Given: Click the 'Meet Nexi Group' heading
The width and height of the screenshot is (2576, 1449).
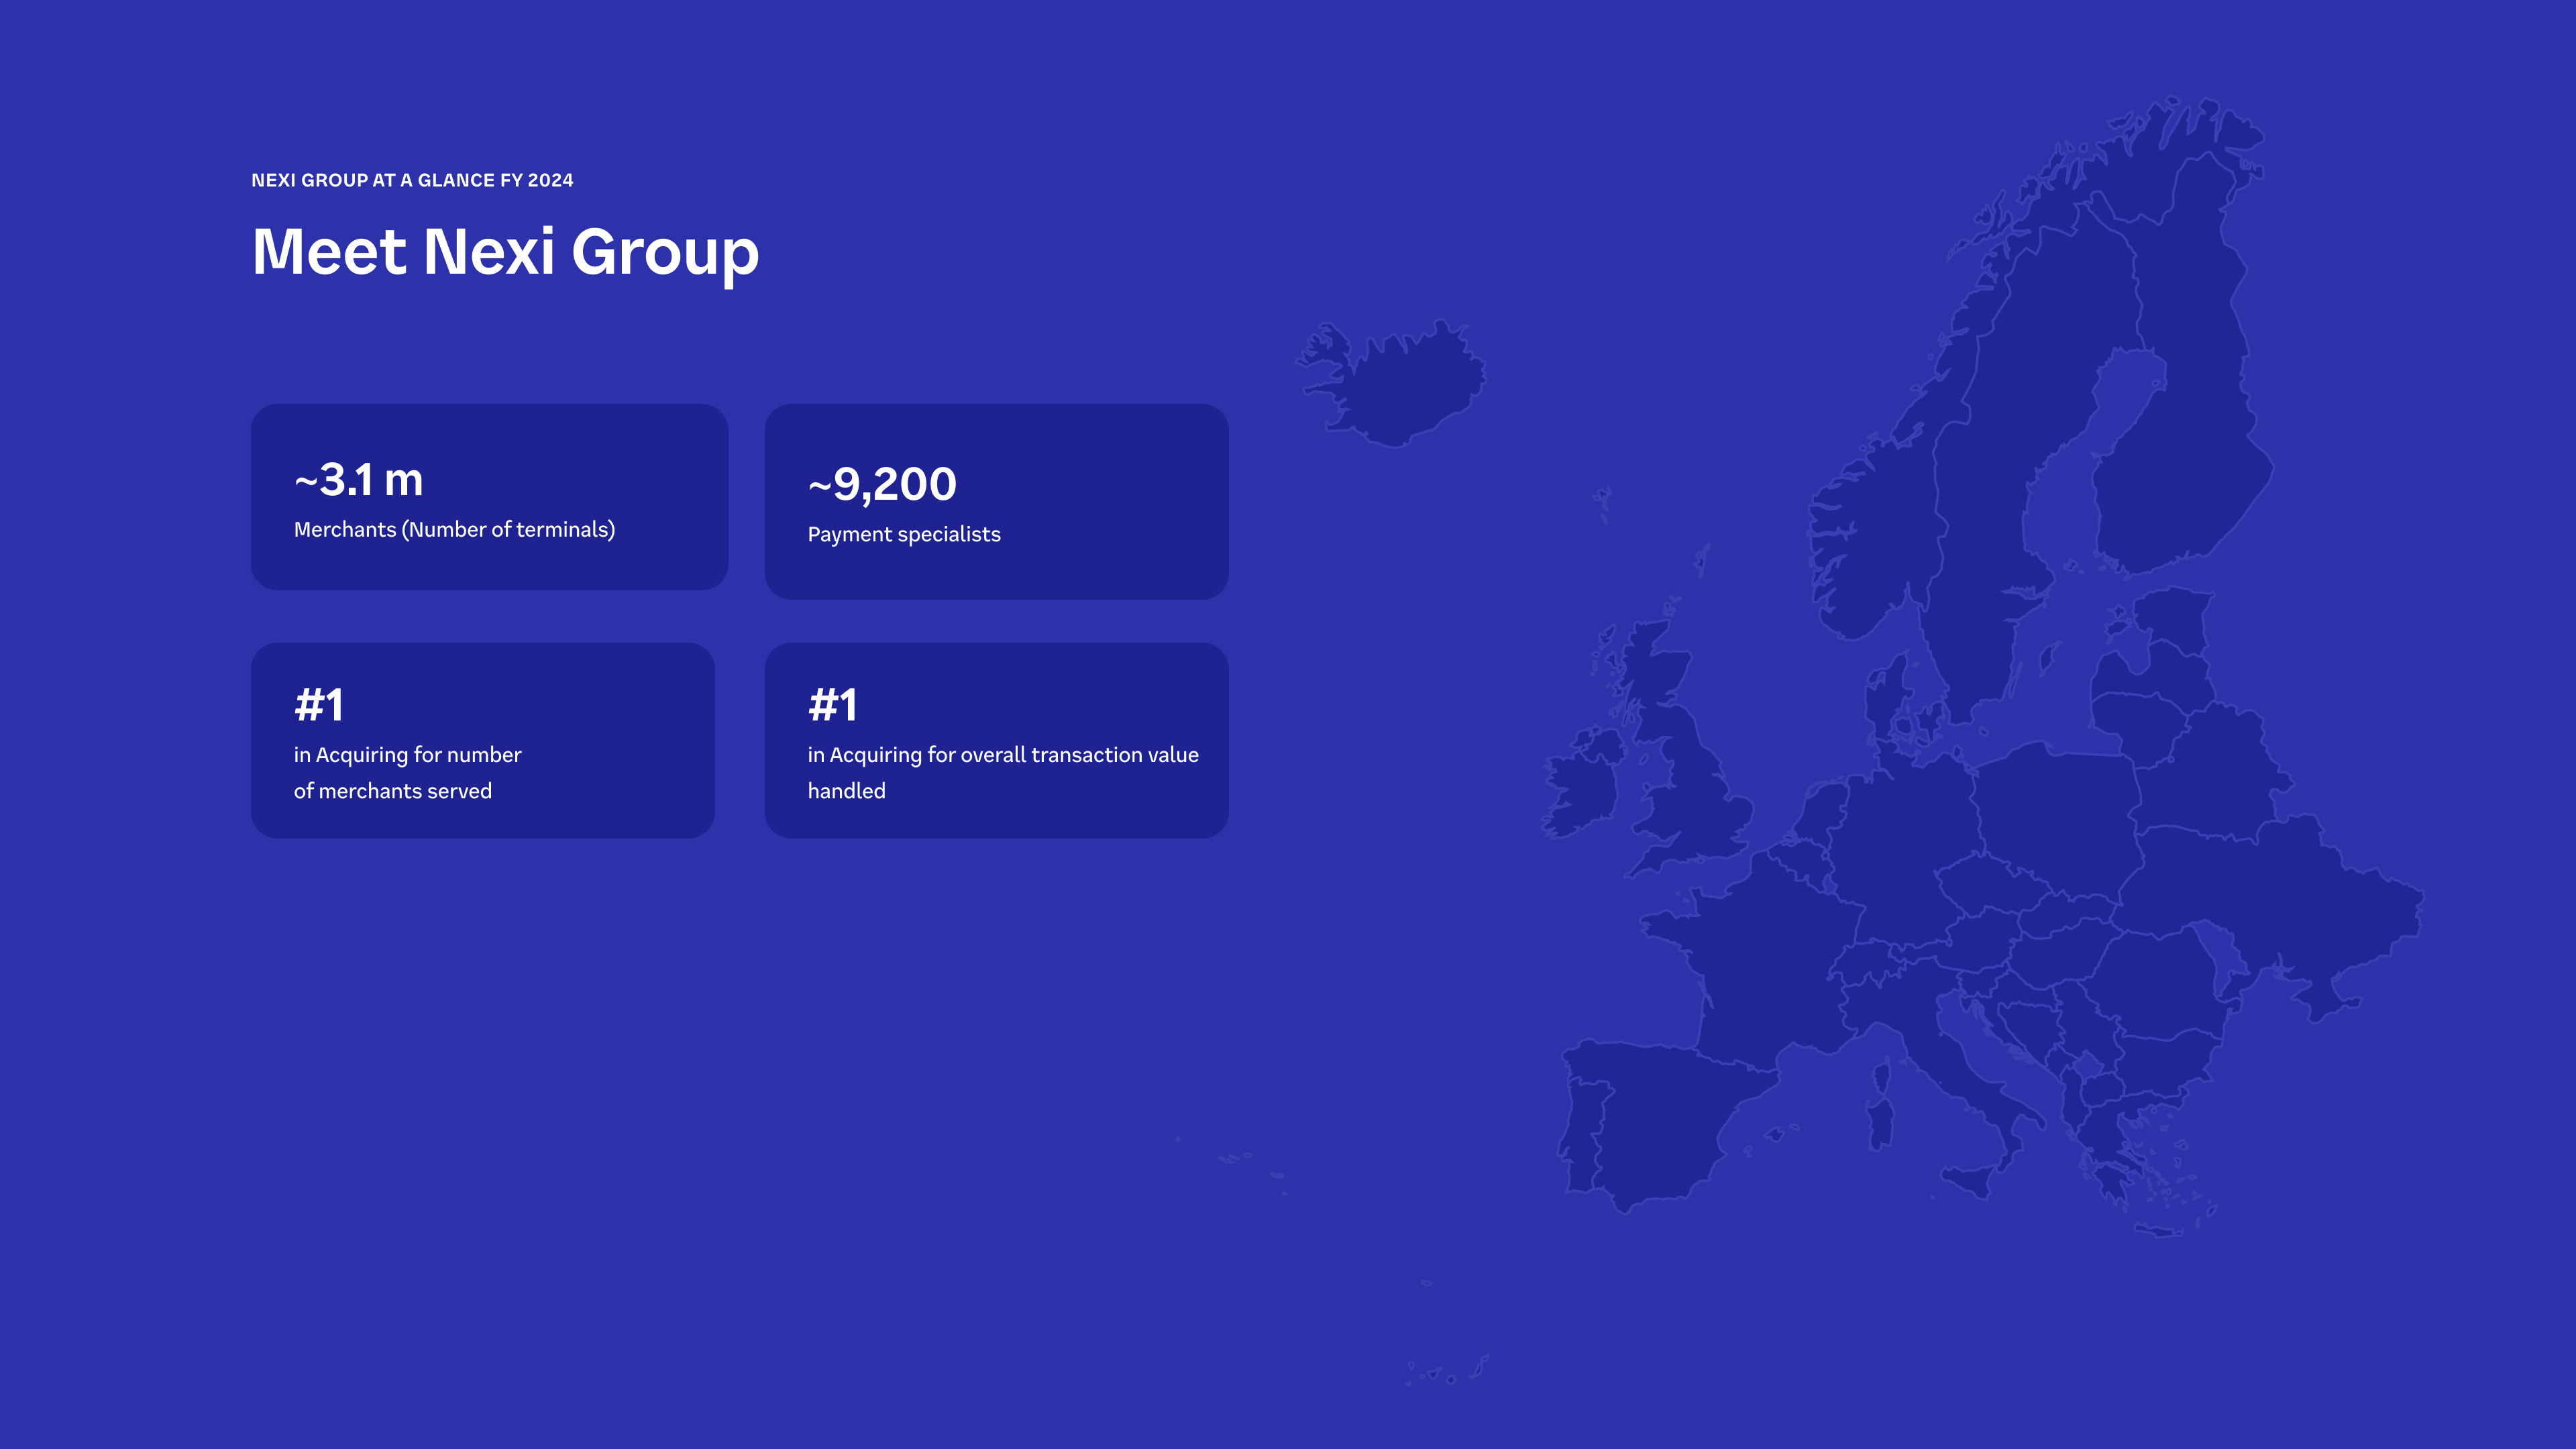Looking at the screenshot, I should pyautogui.click(x=505, y=251).
